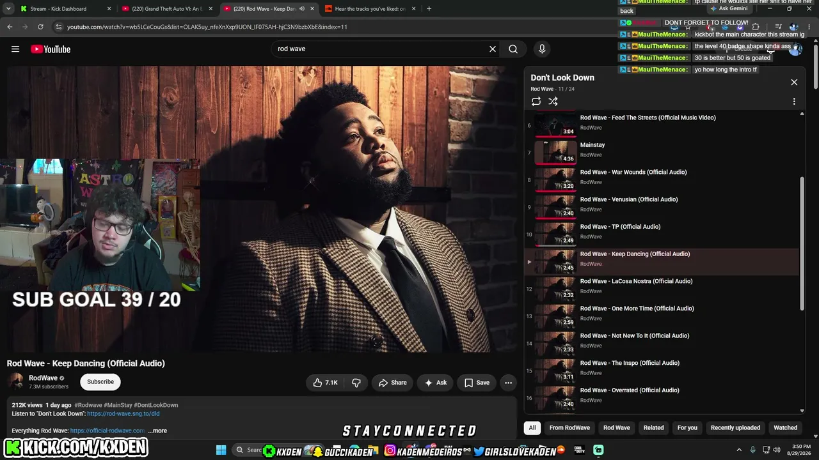Image resolution: width=819 pixels, height=460 pixels.
Task: Select the 'Related' filter chip
Action: coord(654,428)
